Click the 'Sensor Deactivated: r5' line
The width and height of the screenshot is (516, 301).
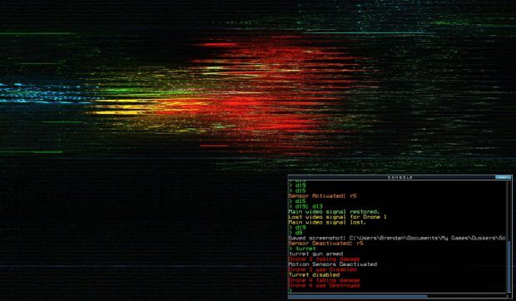(x=325, y=244)
